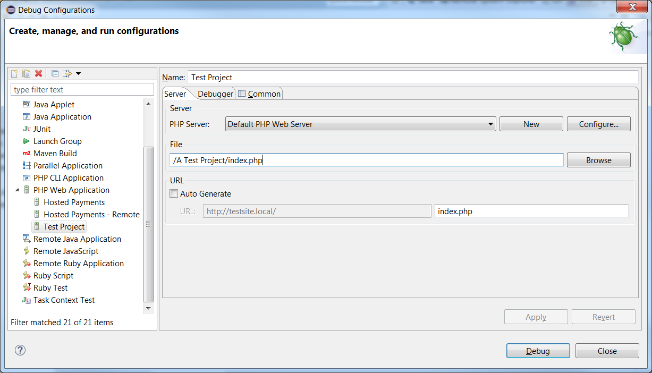Viewport: 652px width, 373px height.
Task: Click the Duplicate launch configuration icon
Action: tap(26, 73)
